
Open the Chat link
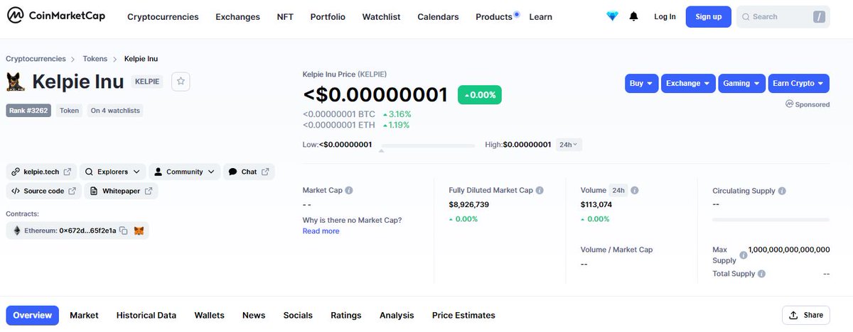[249, 172]
